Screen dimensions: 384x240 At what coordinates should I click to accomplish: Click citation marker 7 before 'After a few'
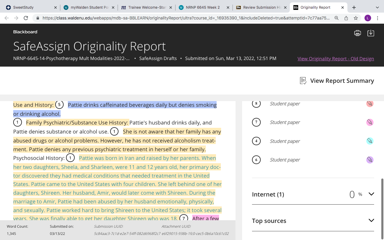pos(184,218)
